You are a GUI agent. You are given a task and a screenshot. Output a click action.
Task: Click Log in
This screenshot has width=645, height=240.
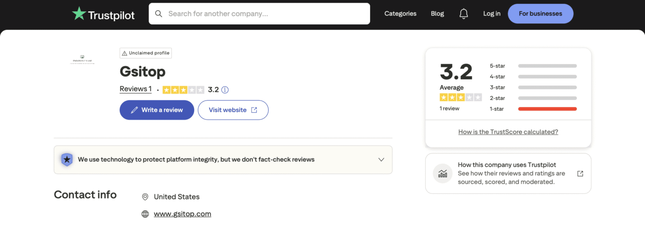point(492,13)
